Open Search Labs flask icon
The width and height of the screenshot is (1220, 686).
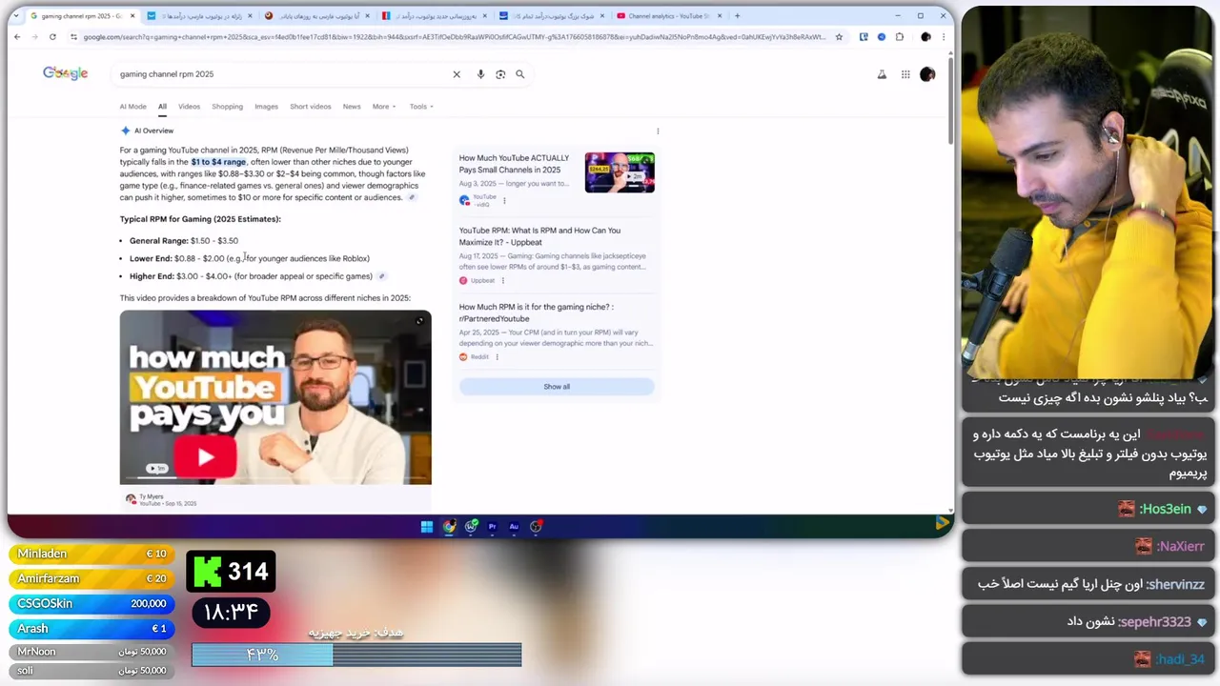pyautogui.click(x=882, y=74)
